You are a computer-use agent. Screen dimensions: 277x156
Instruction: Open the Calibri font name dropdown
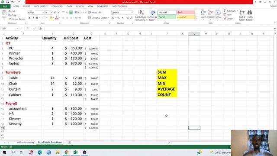pyautogui.click(x=43, y=13)
